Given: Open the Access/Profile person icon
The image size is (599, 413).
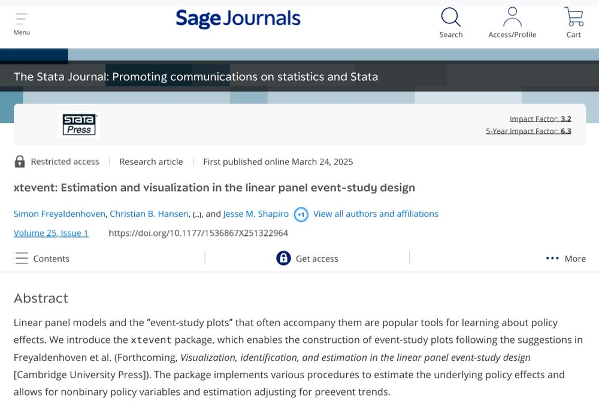Looking at the screenshot, I should click(x=512, y=18).
